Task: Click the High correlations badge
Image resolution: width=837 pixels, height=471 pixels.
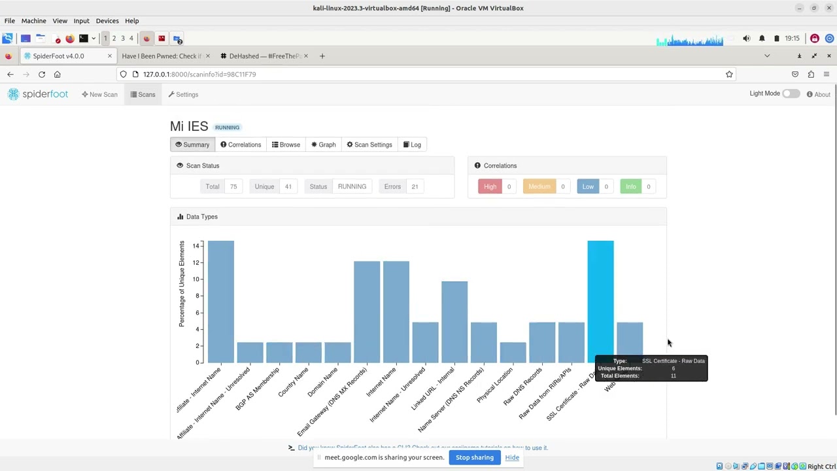Action: point(490,187)
